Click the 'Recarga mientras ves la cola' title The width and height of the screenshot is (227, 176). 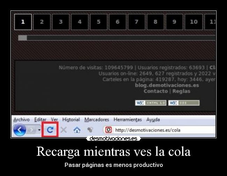click(113, 152)
